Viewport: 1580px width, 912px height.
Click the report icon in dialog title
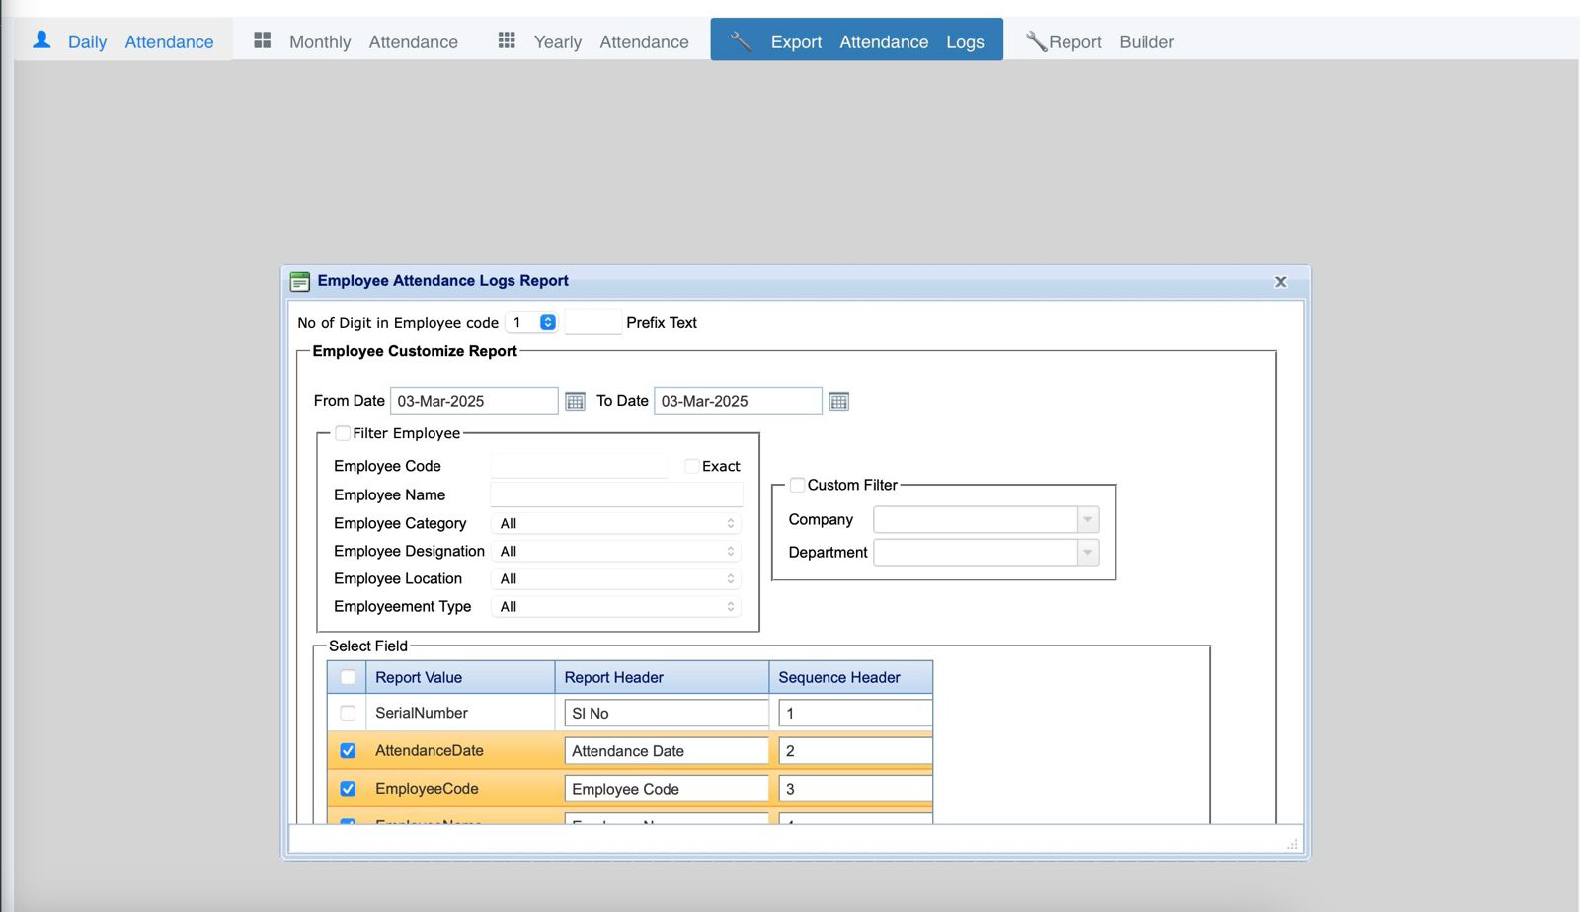pos(300,282)
